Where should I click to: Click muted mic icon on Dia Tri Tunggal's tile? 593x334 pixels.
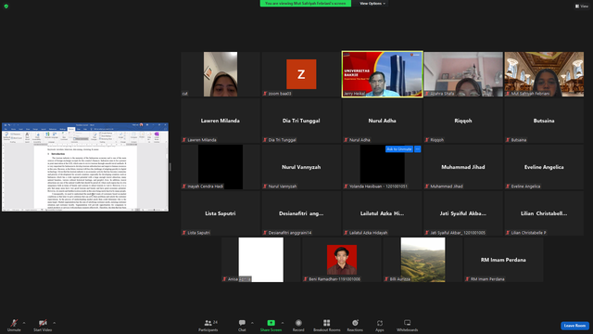pyautogui.click(x=265, y=140)
